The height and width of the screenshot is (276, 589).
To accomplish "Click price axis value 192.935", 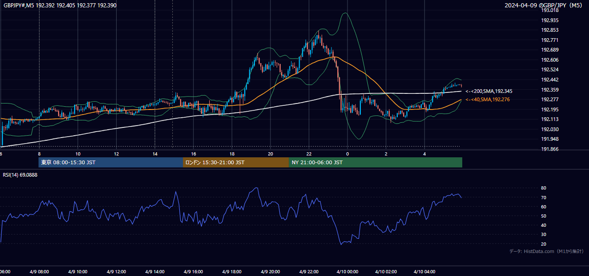I will [549, 20].
